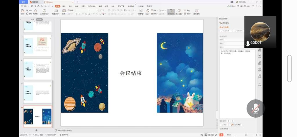
Task: Expand the zoom percentage dropdown
Action: point(229,135)
